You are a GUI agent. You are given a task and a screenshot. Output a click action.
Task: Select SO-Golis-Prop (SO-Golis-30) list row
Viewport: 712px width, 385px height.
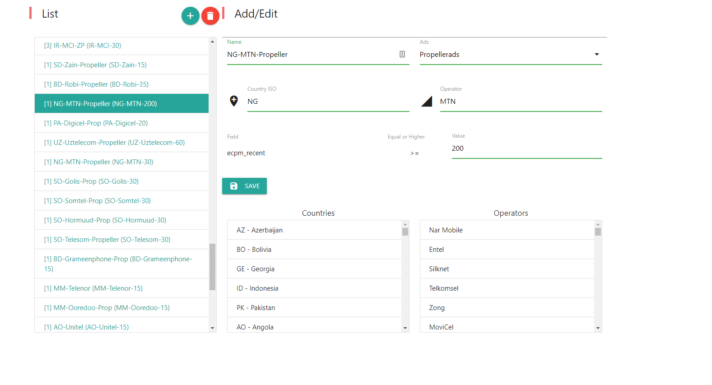click(121, 181)
